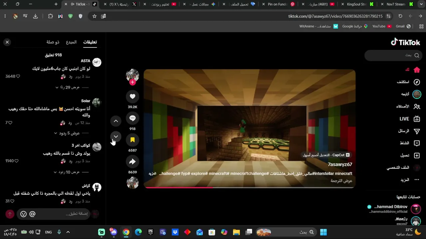Open the emoji picker in comment box
Image resolution: width=426 pixels, height=239 pixels.
(x=23, y=214)
